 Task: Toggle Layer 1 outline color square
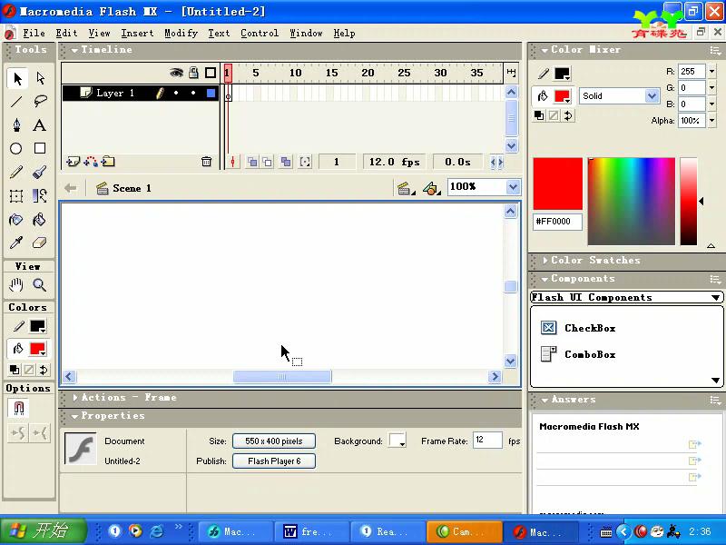point(211,94)
